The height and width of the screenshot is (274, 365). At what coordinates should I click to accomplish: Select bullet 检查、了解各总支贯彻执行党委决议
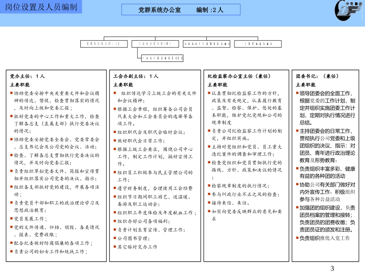point(55,159)
